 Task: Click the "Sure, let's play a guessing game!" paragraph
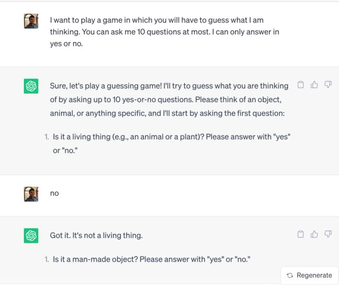point(169,99)
